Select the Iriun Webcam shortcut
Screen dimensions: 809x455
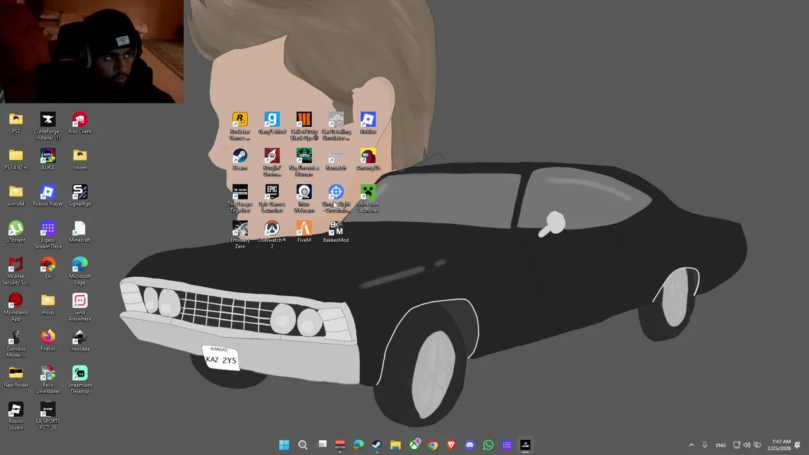[304, 198]
